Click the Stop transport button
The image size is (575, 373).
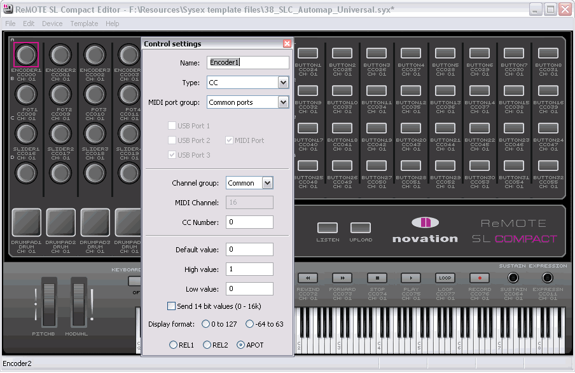click(x=377, y=278)
